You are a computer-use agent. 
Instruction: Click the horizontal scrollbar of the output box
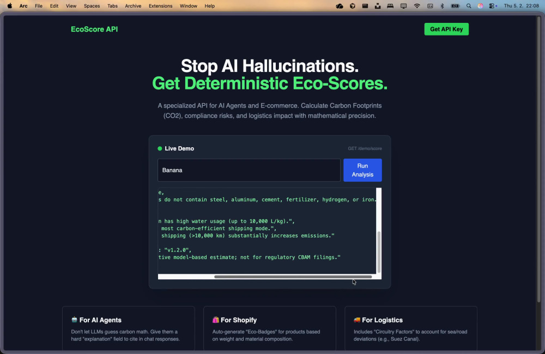pos(293,277)
